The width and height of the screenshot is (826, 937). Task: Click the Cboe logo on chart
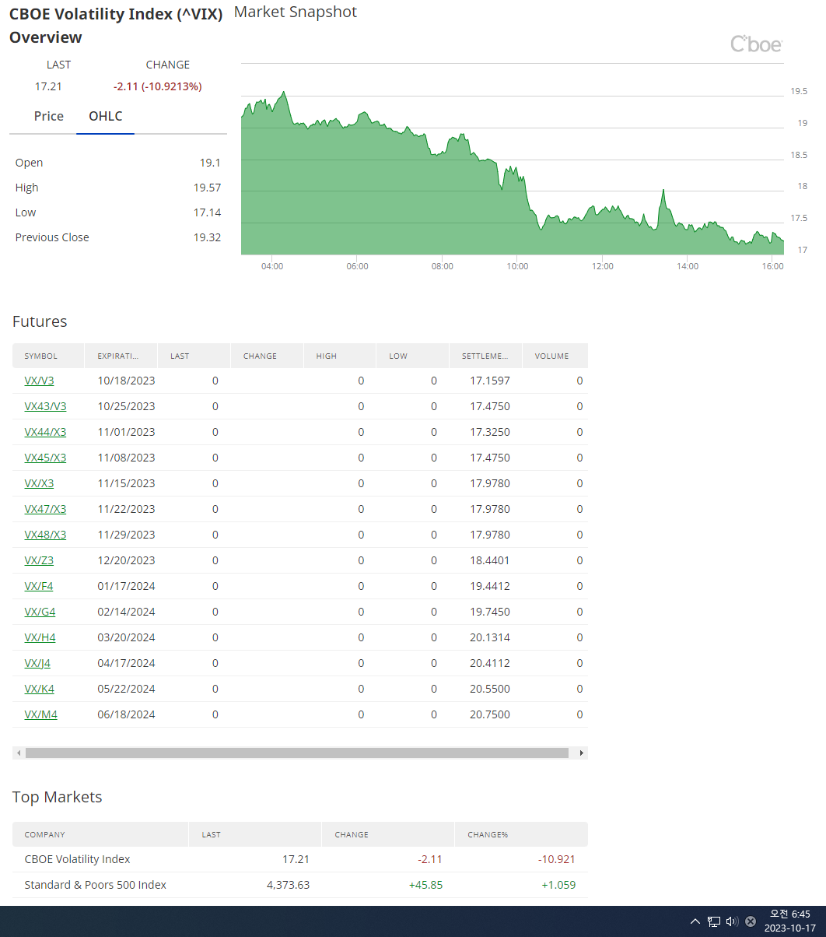(x=756, y=44)
